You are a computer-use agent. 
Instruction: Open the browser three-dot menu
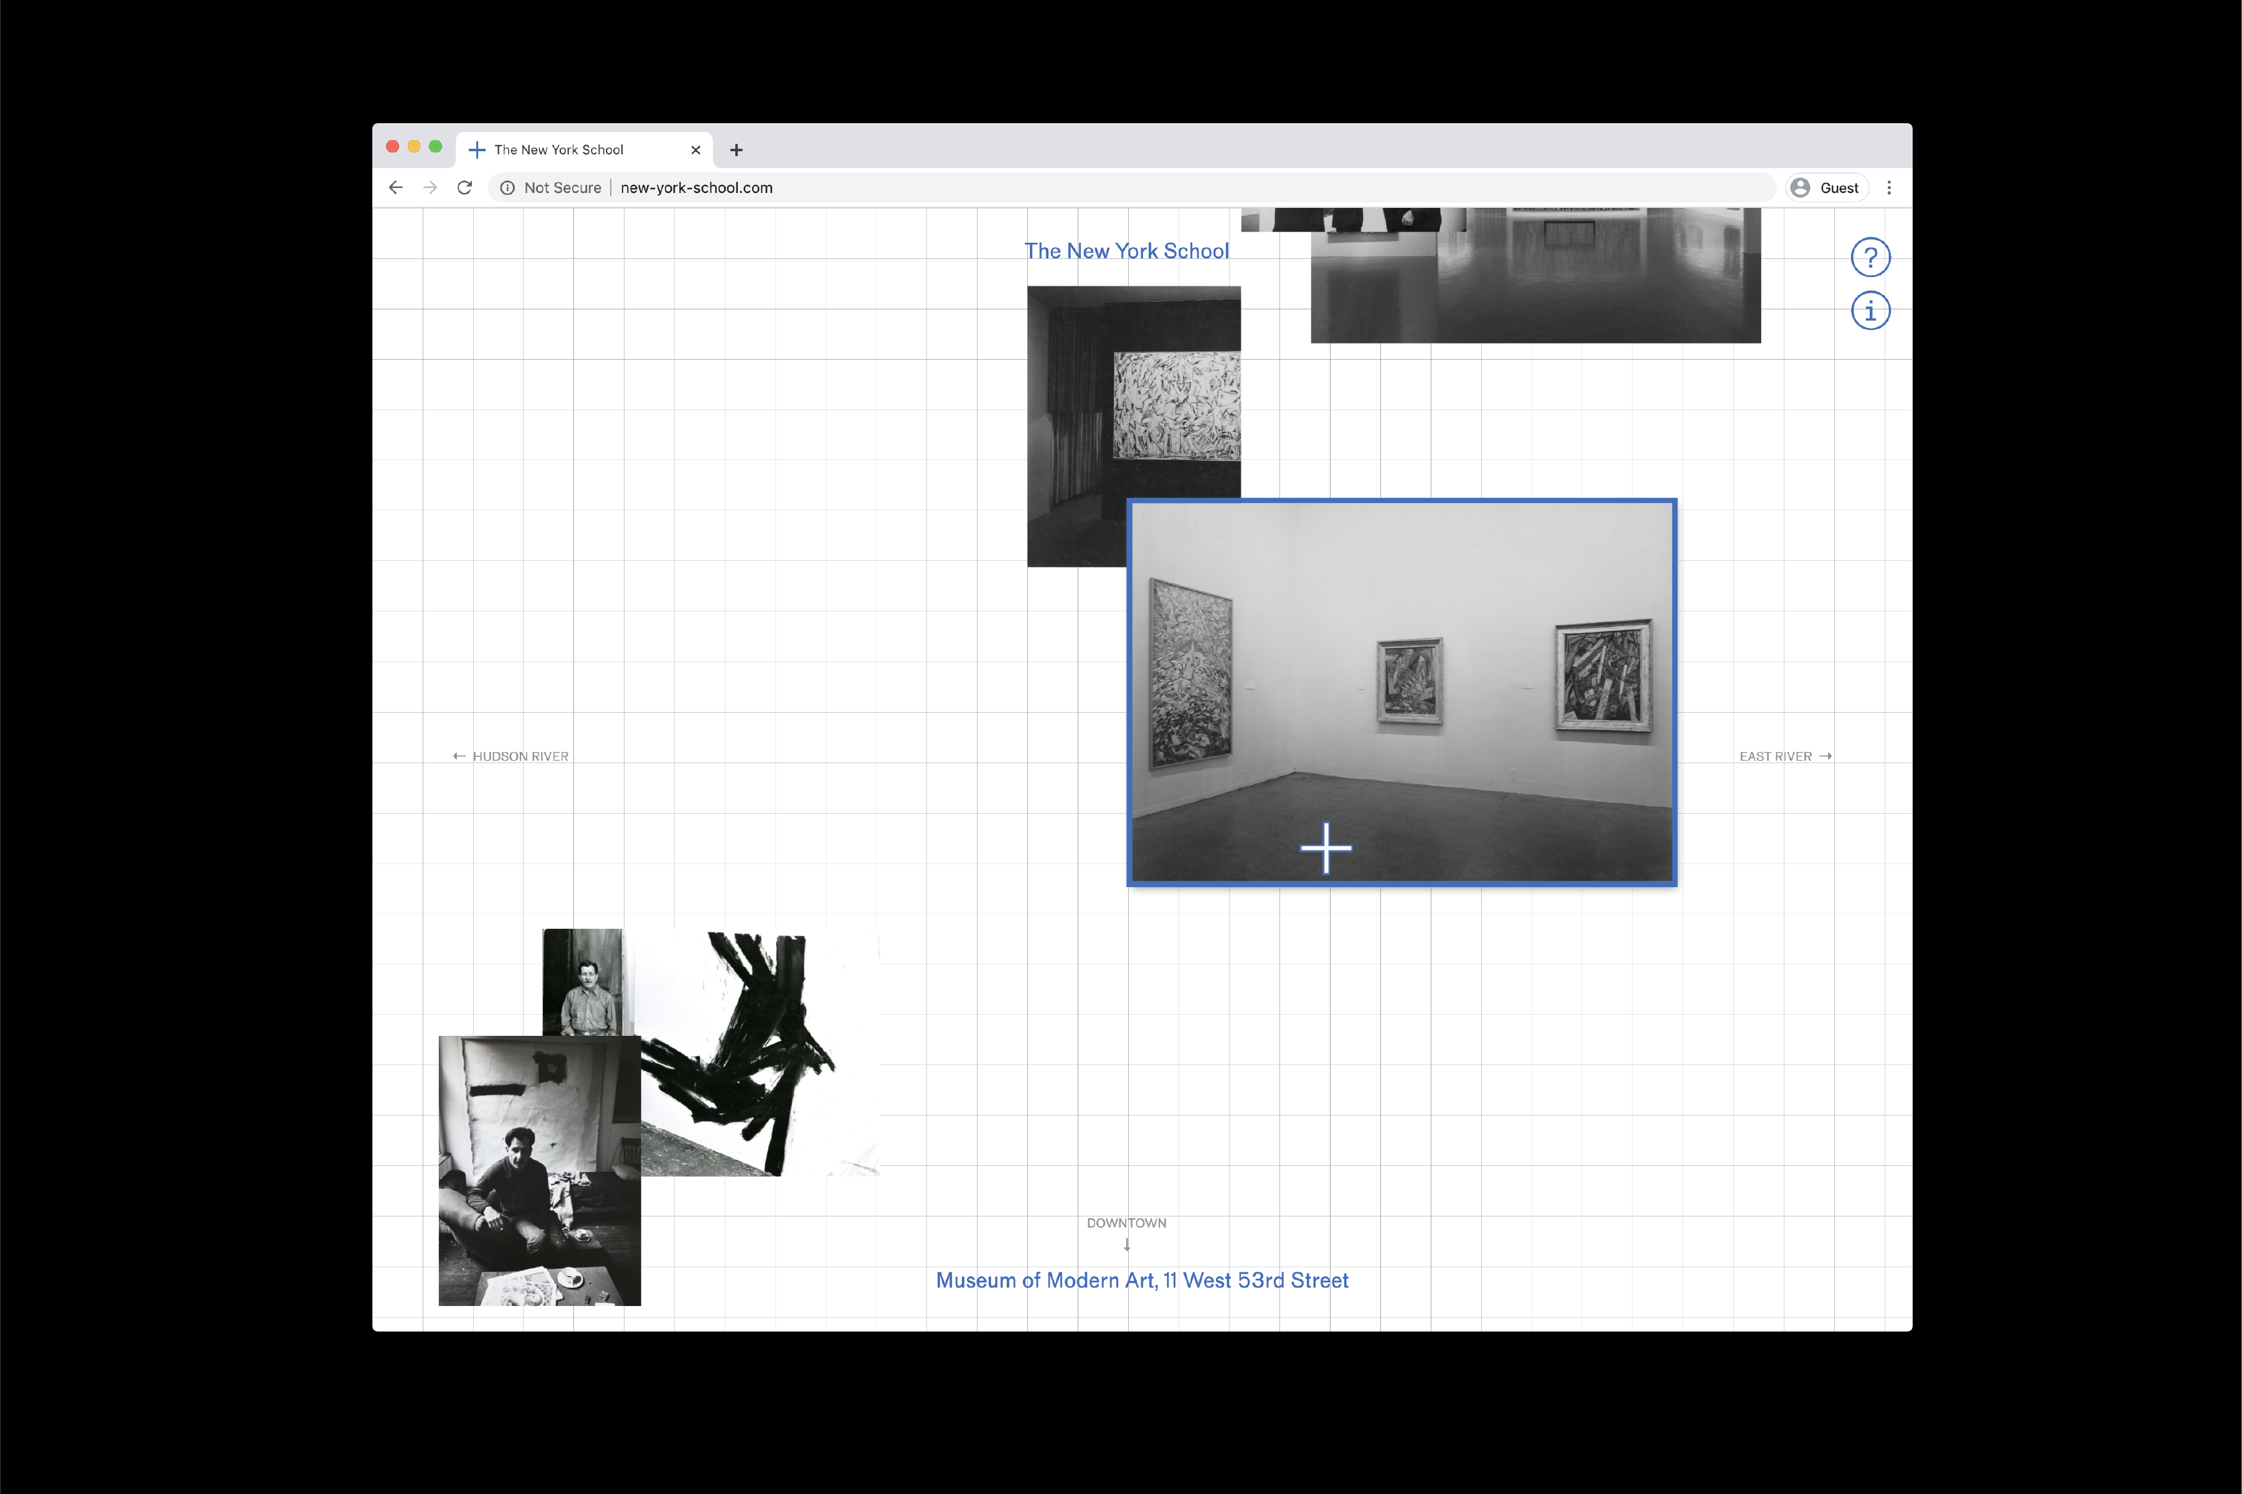click(1888, 188)
